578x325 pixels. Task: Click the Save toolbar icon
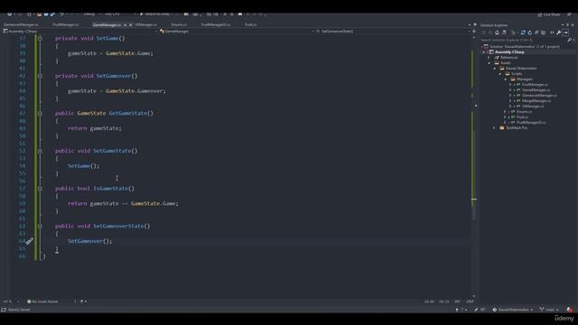(46, 14)
